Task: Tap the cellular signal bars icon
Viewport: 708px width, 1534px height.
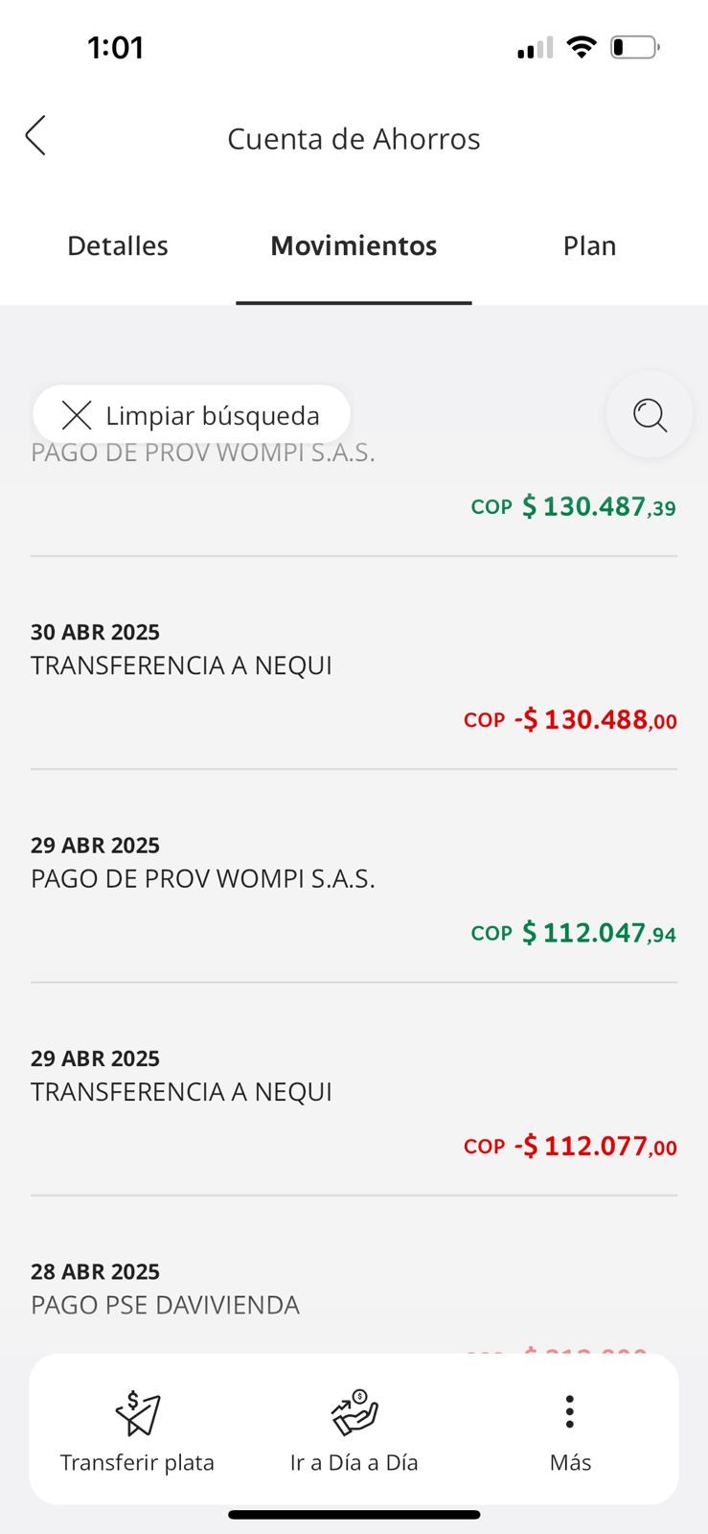Action: point(535,48)
